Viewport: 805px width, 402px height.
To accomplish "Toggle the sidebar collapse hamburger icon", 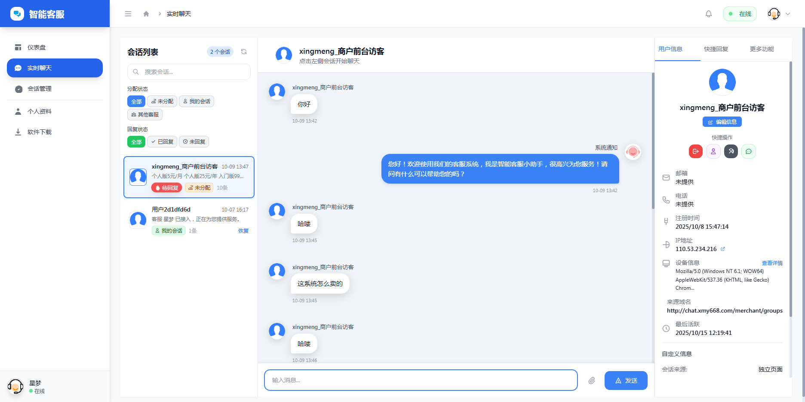I will pyautogui.click(x=128, y=14).
